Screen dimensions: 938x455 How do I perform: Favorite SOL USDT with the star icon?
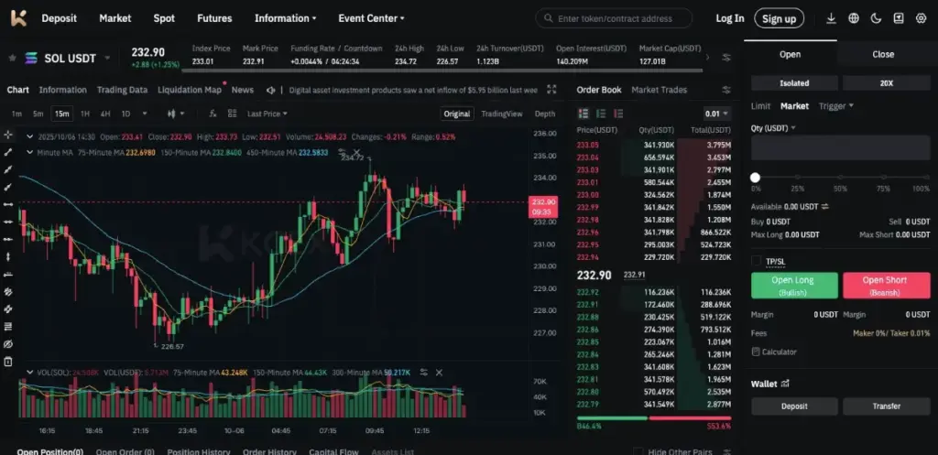click(12, 58)
